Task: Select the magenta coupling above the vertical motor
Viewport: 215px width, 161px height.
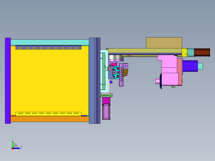Action: pyautogui.click(x=106, y=101)
